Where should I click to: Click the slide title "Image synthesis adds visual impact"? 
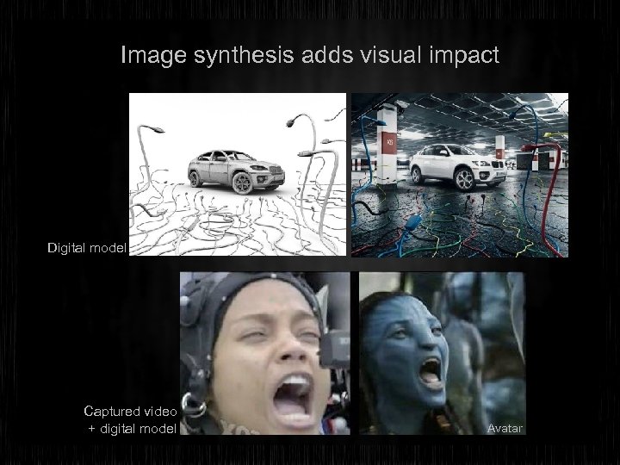tap(310, 55)
